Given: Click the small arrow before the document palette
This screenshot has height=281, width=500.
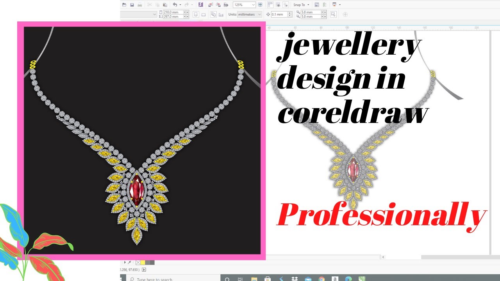Looking at the screenshot, I should click(125, 262).
